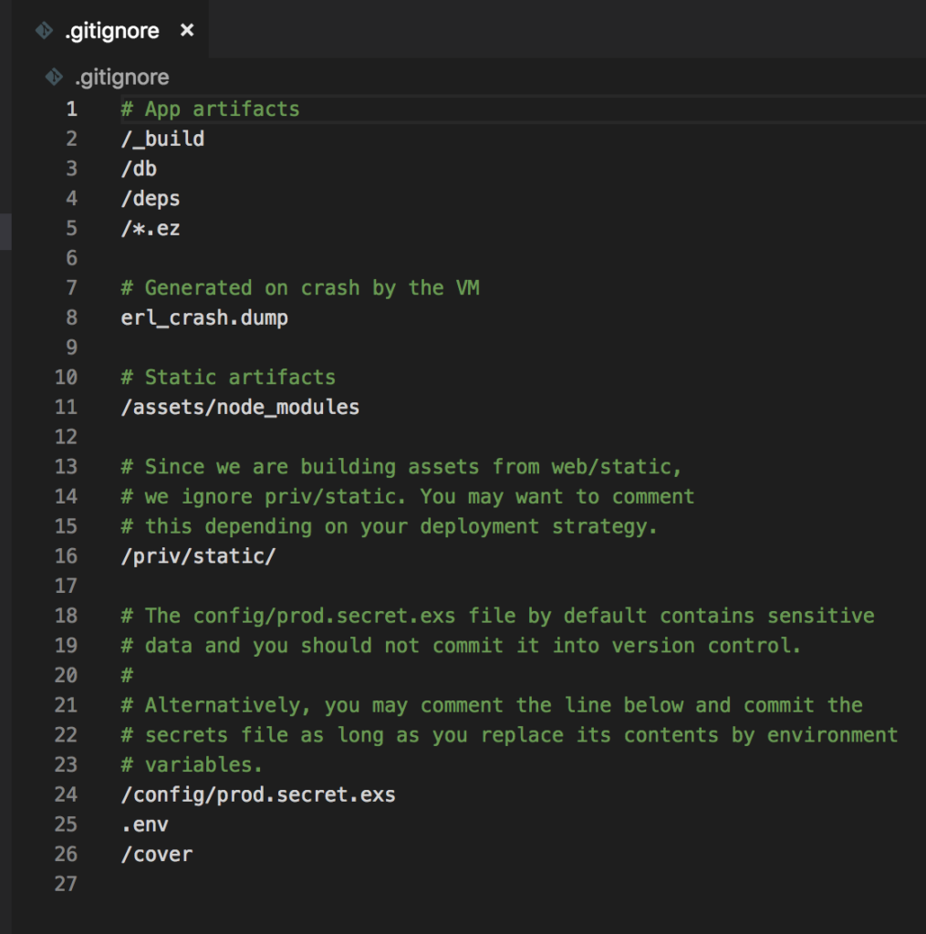Click the .env entry on line 25

145,825
